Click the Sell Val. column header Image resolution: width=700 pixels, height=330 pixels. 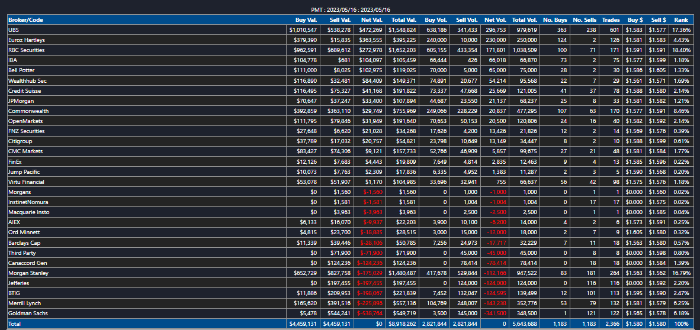(x=340, y=20)
